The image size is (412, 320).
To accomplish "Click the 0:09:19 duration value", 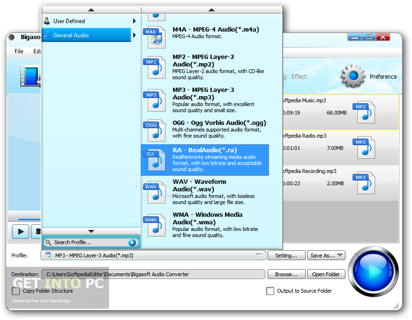I will click(x=291, y=113).
